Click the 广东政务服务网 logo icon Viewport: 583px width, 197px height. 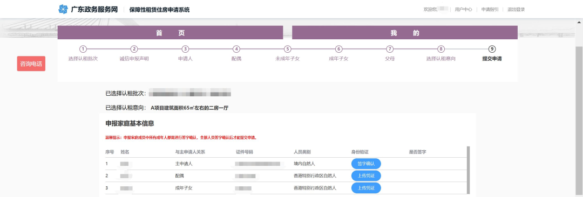63,9
